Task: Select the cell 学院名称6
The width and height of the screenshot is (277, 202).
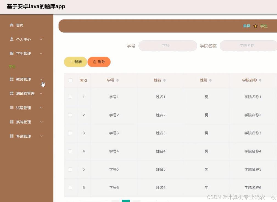Action: click(x=253, y=187)
